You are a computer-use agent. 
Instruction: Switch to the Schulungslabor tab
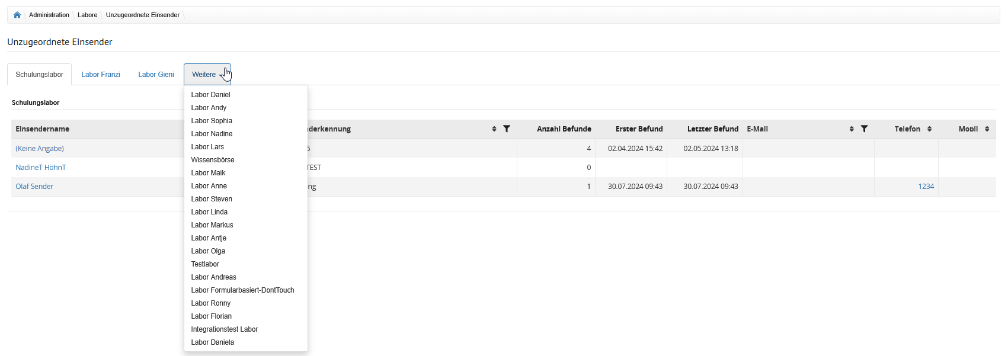coord(39,75)
